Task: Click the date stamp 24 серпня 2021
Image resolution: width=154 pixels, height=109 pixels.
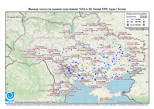Action: [16, 17]
